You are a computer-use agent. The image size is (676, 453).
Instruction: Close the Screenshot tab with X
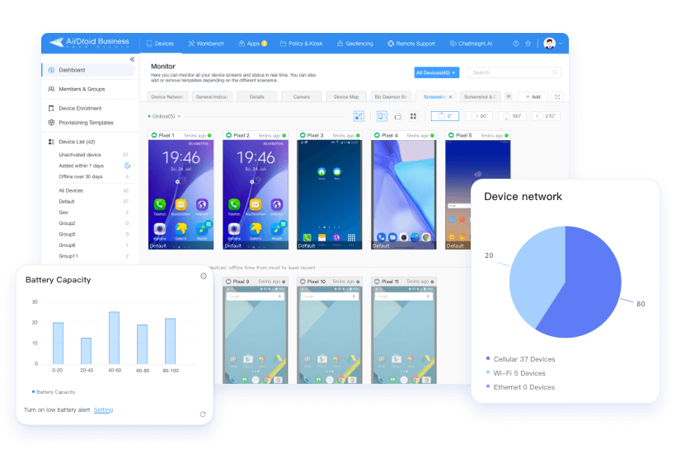(450, 96)
